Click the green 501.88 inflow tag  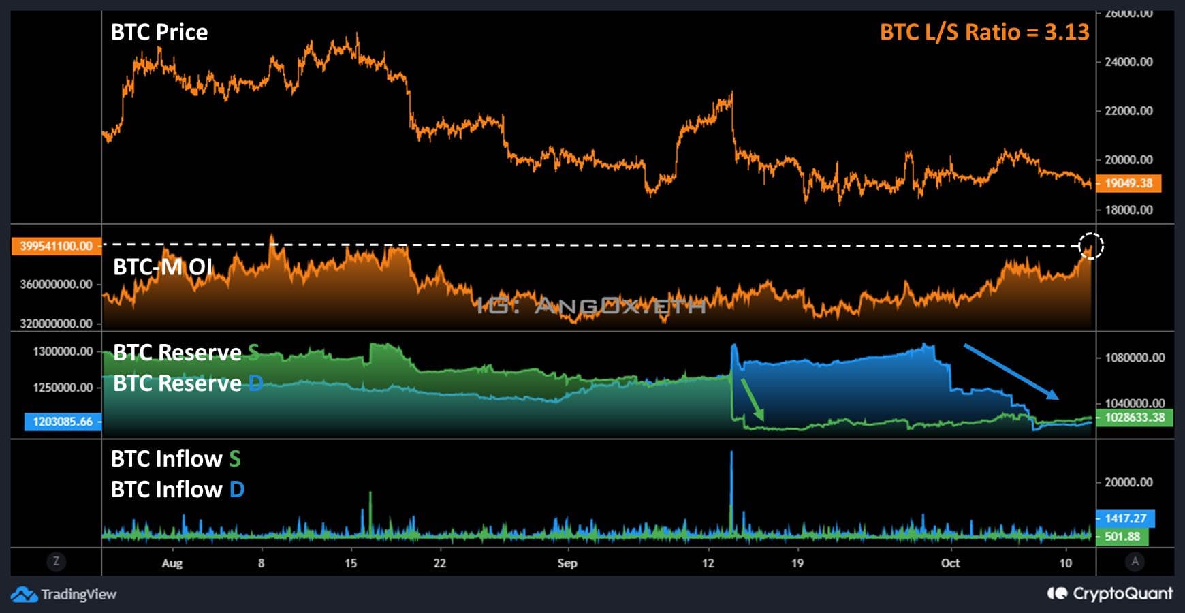pos(1127,537)
